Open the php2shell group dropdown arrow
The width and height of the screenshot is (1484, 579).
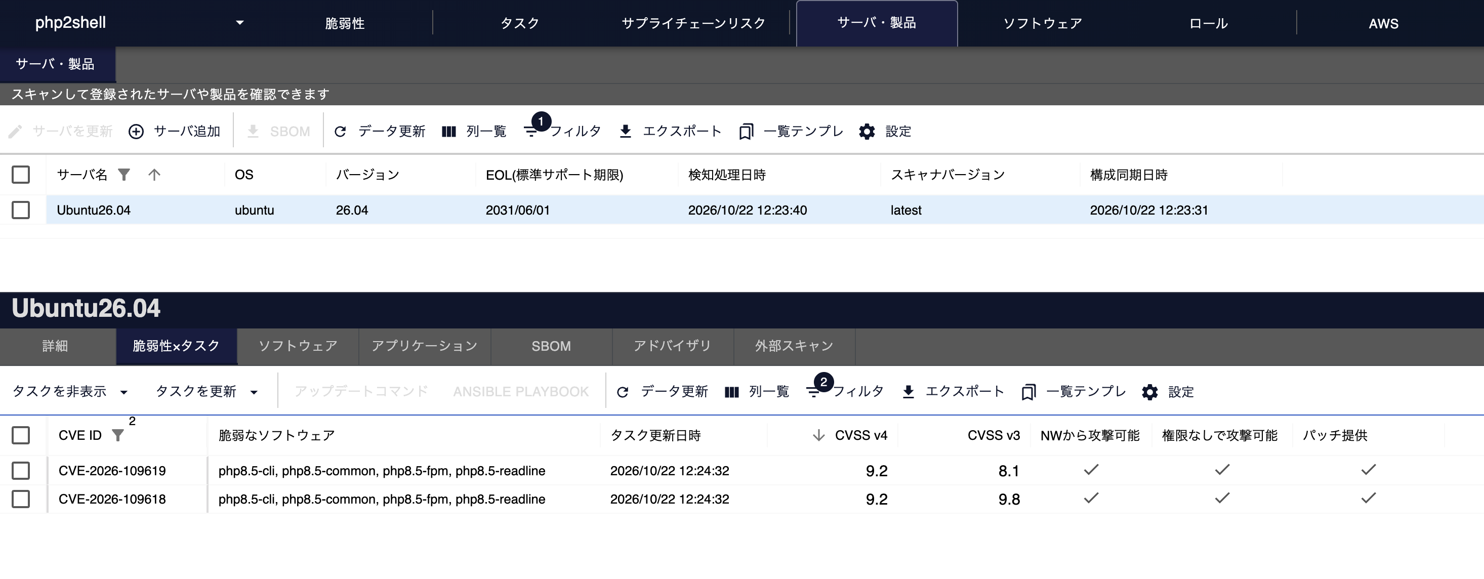(x=239, y=23)
